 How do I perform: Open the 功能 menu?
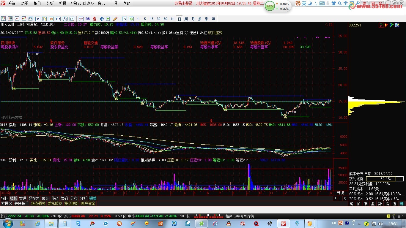(25, 3)
